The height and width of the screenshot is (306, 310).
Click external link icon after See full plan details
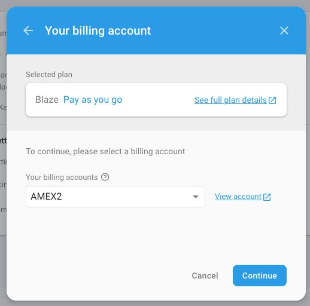pos(272,100)
